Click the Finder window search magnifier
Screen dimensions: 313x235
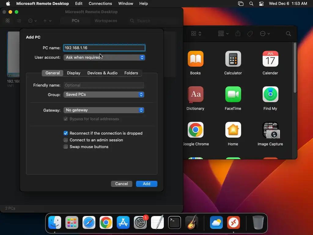(x=288, y=34)
